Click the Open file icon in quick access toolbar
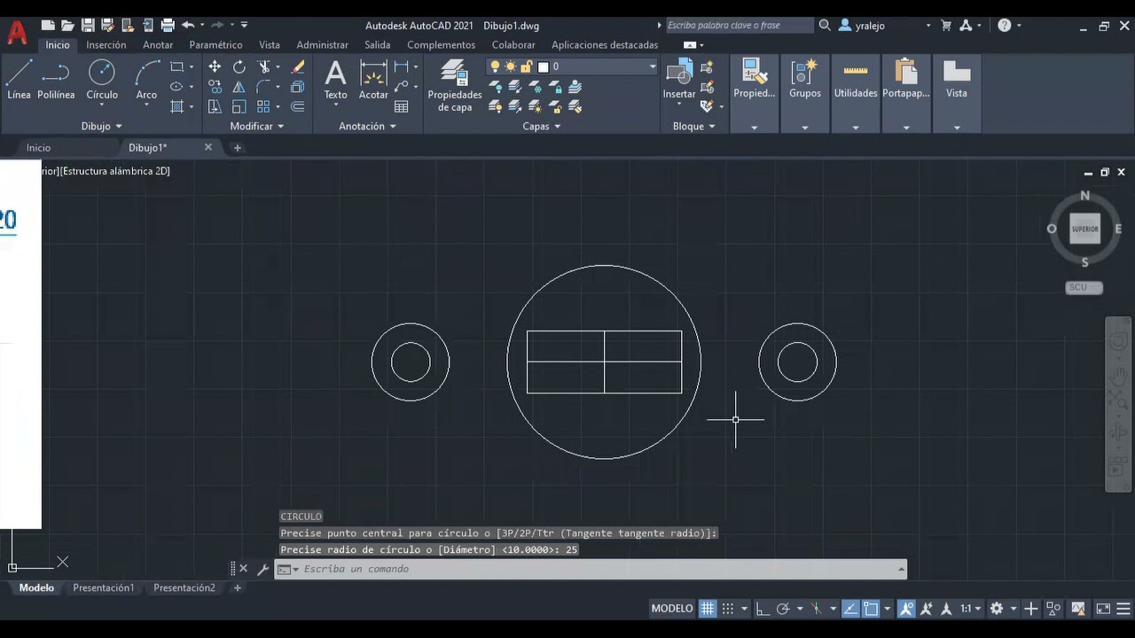This screenshot has width=1135, height=638. pyautogui.click(x=67, y=26)
